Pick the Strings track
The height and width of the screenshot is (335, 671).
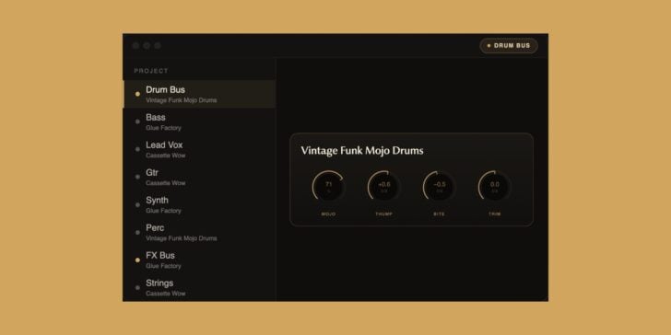coord(199,287)
